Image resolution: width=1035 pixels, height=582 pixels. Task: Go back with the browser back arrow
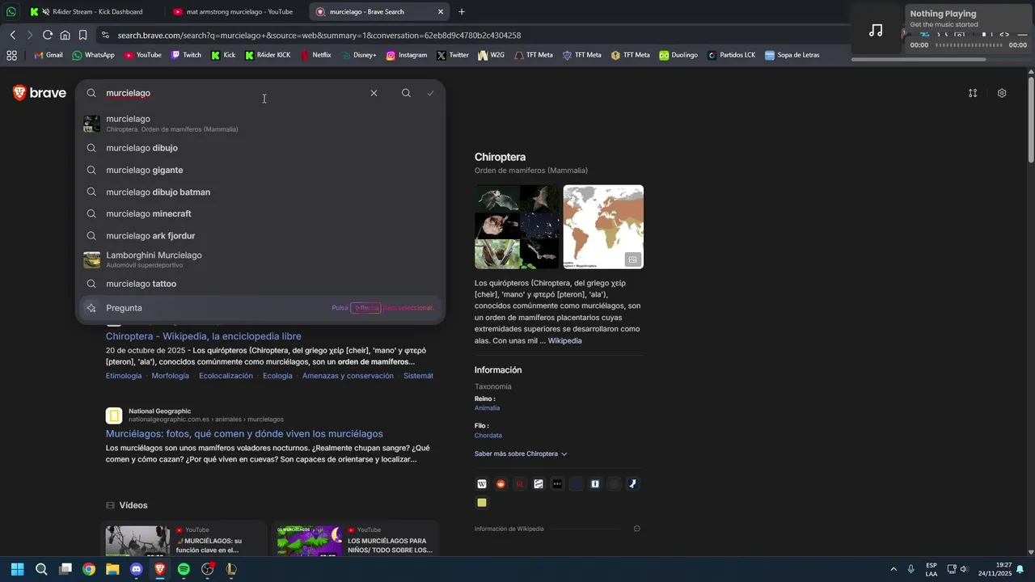tap(13, 35)
